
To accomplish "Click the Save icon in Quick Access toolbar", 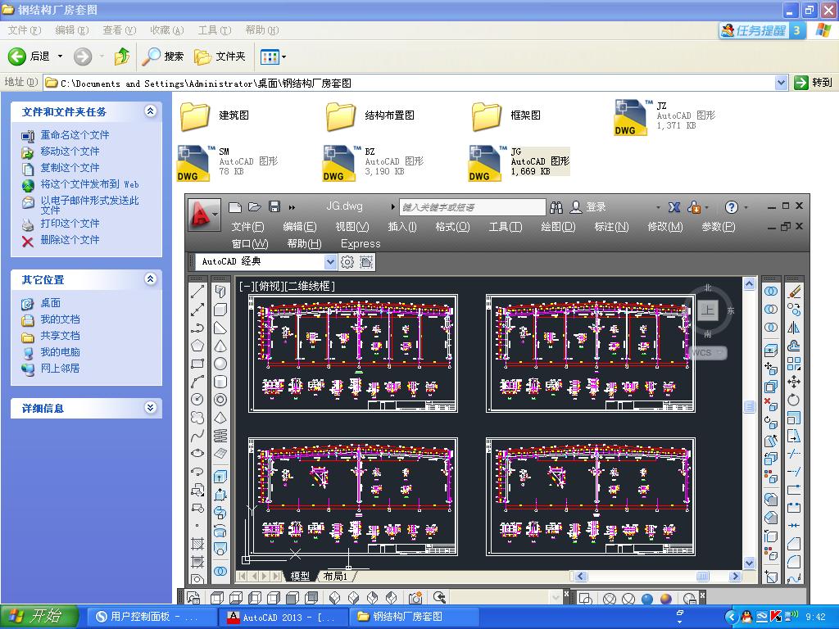I will [274, 206].
